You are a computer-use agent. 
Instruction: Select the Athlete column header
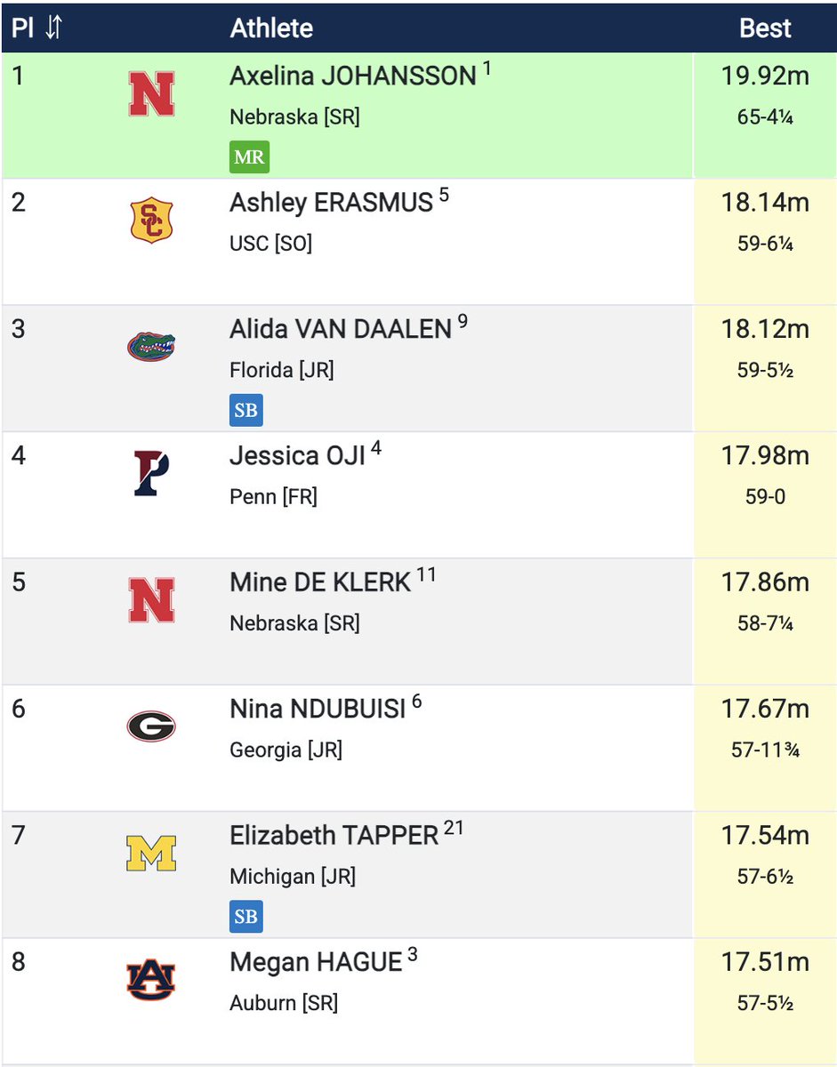tap(271, 28)
